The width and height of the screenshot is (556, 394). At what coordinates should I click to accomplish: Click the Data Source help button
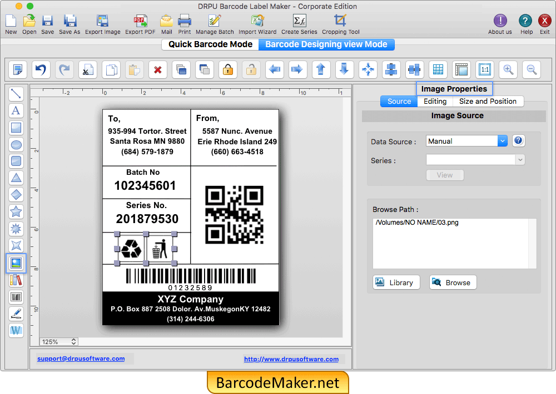tap(518, 141)
